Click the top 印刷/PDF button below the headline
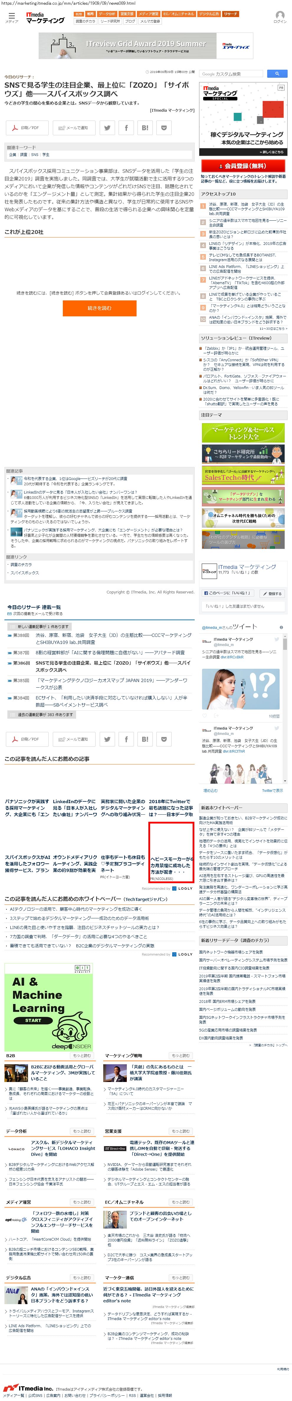 27,128
